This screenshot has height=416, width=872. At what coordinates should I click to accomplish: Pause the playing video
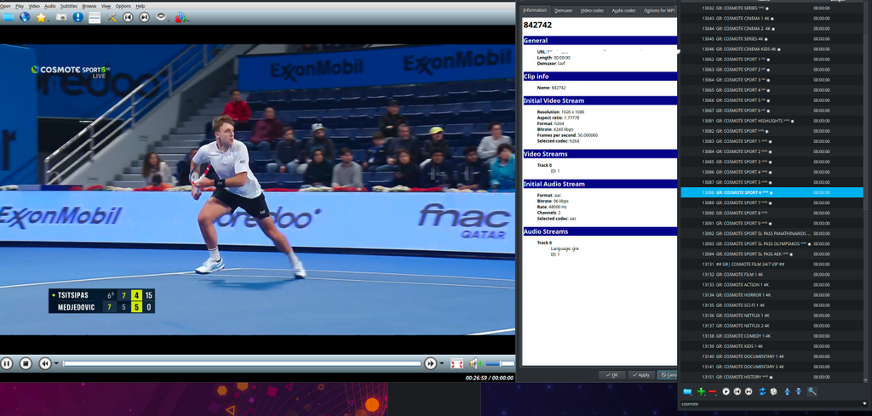click(7, 364)
